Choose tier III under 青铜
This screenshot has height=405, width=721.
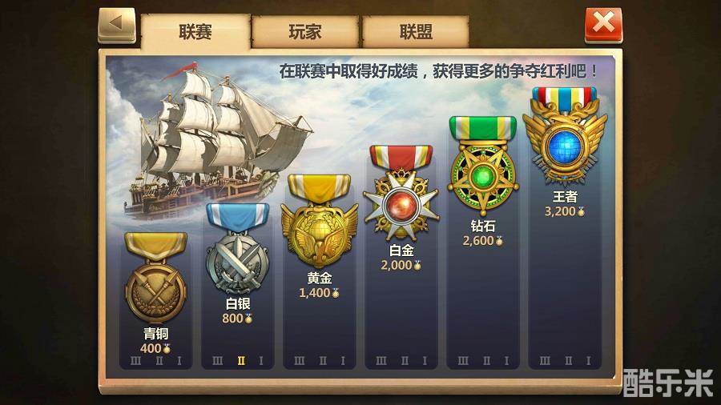click(x=135, y=361)
